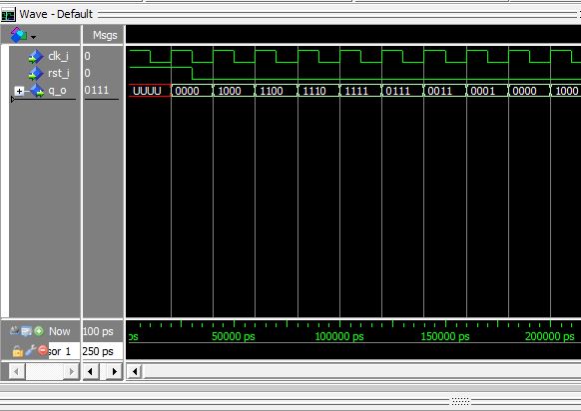Click the green insert cursor icon
The image size is (581, 411).
[39, 330]
